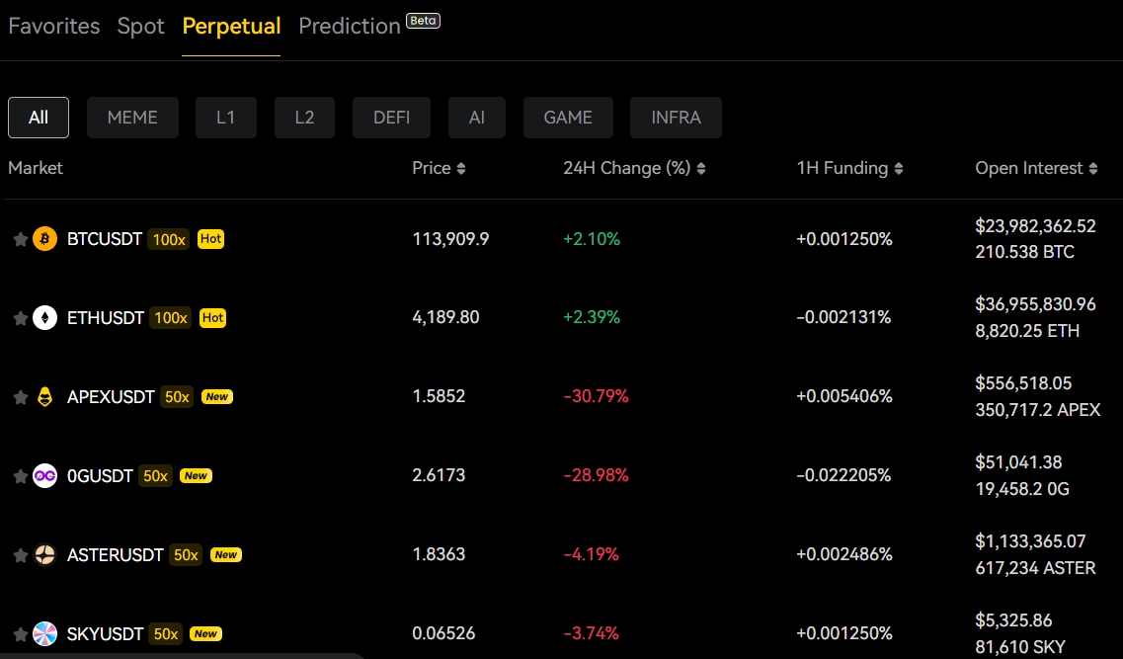Click the 0G coin icon
This screenshot has height=659, width=1123.
coord(44,475)
